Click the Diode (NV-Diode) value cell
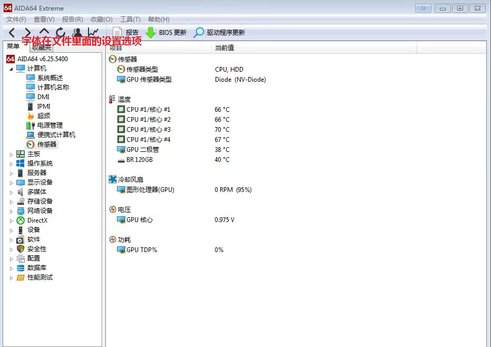Image resolution: width=491 pixels, height=347 pixels. 240,79
